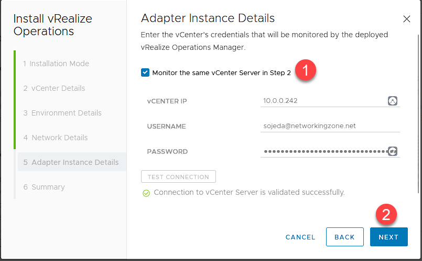This screenshot has width=422, height=261.
Task: Click into the Password input field
Action: [322, 151]
